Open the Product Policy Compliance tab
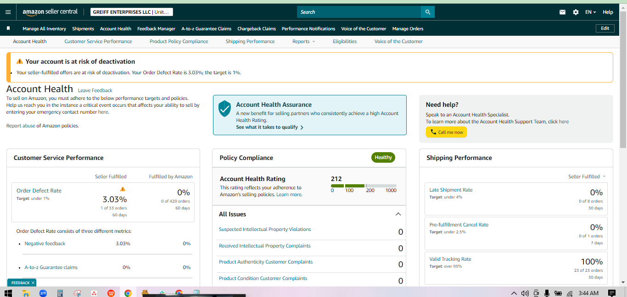The width and height of the screenshot is (627, 297). click(x=179, y=41)
